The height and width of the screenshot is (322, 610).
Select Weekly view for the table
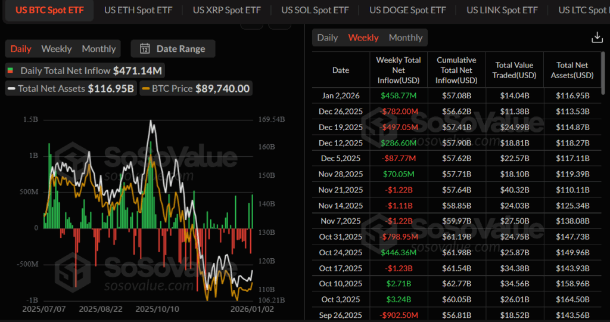pyautogui.click(x=363, y=38)
